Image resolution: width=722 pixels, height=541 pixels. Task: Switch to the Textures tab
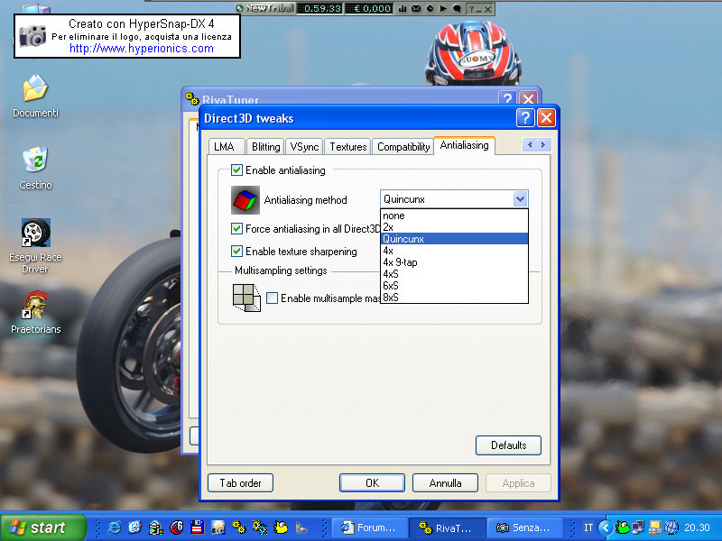(347, 147)
